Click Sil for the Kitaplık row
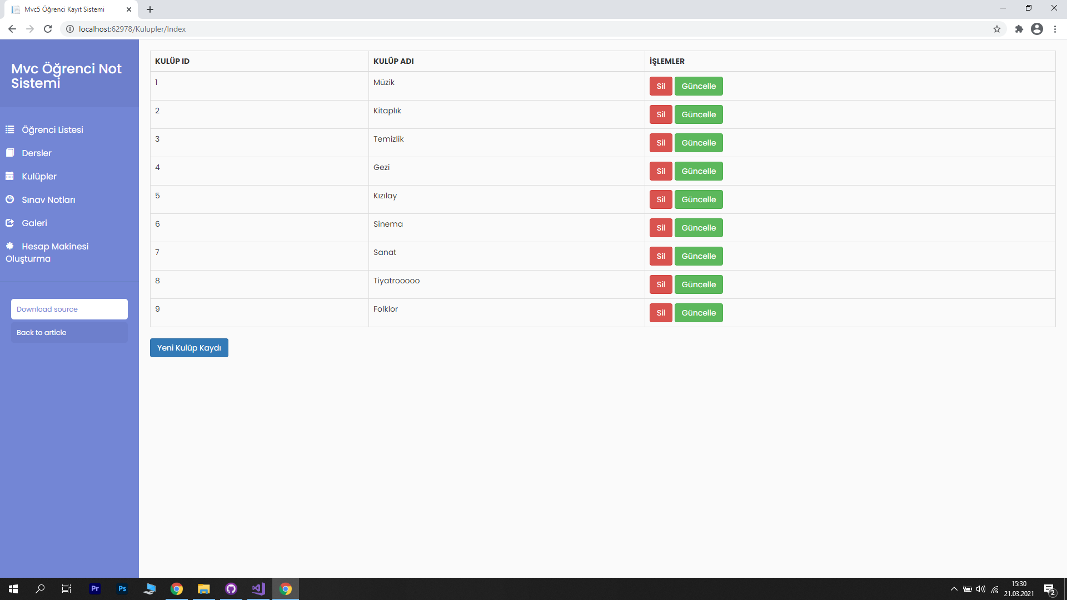The image size is (1067, 600). click(661, 114)
